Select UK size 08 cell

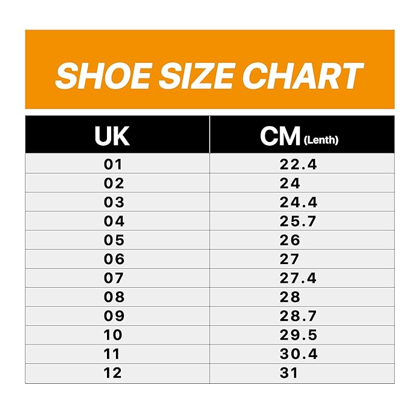(114, 297)
